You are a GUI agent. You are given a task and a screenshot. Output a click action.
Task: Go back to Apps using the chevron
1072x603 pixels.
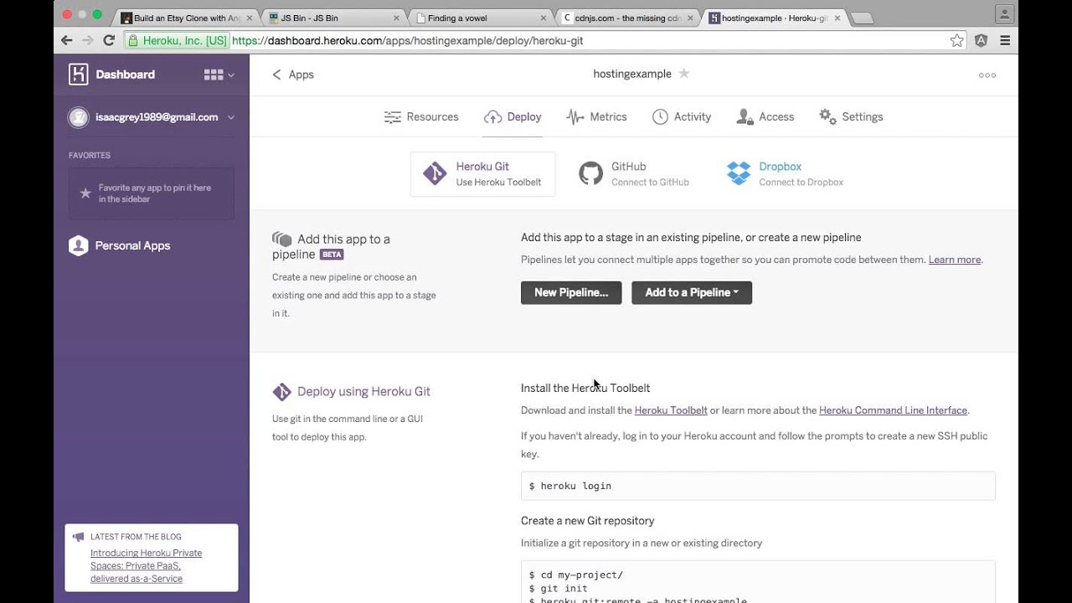(x=276, y=75)
